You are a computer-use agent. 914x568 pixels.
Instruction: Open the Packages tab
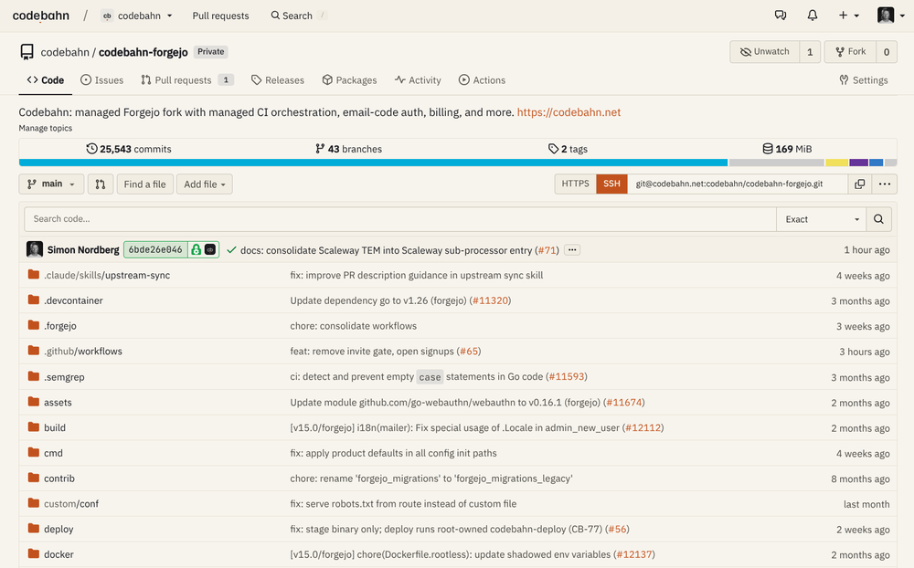coord(349,79)
